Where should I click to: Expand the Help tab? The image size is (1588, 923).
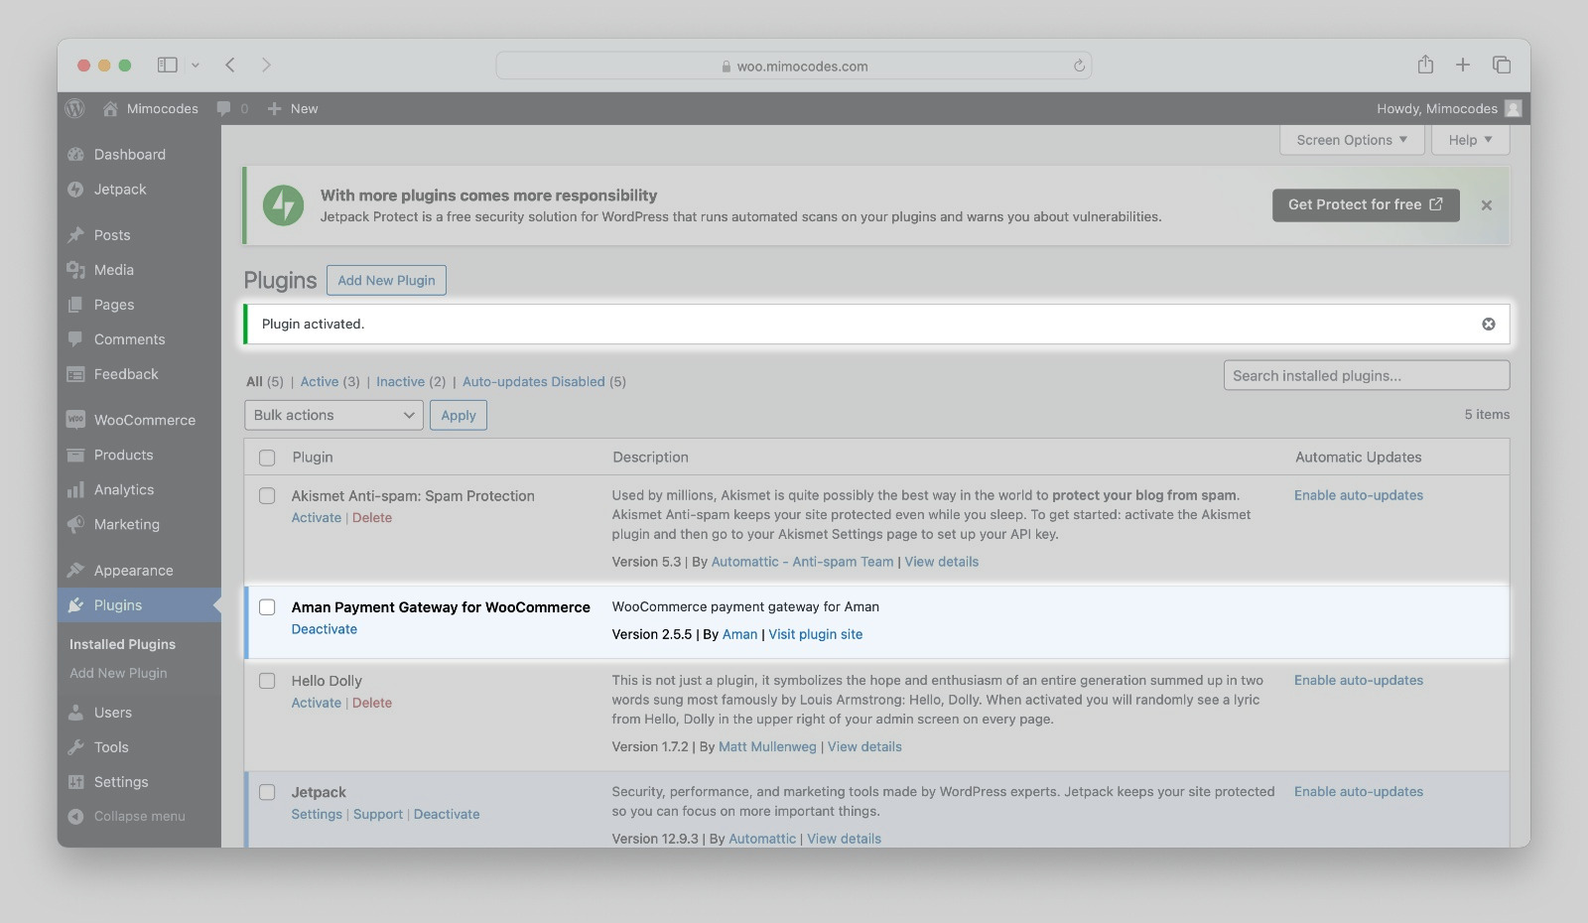tap(1470, 140)
